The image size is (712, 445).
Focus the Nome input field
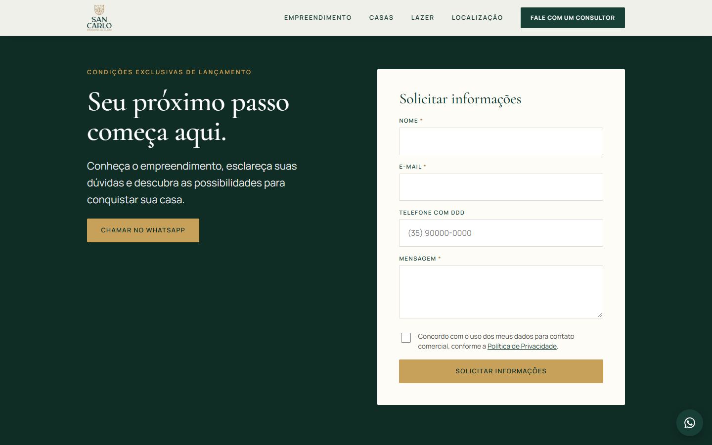(501, 141)
